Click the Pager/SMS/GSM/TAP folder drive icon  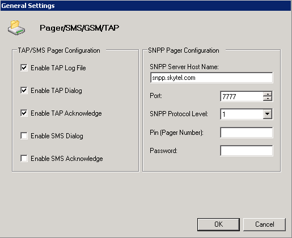pyautogui.click(x=16, y=28)
